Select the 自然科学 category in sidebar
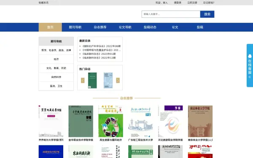The width and height of the screenshot is (253, 158). point(56,77)
